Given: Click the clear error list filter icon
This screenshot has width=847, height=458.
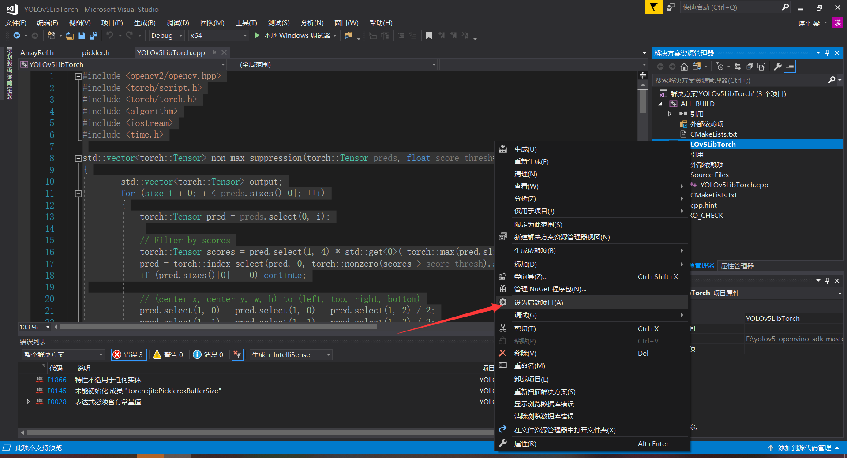Looking at the screenshot, I should pos(237,354).
